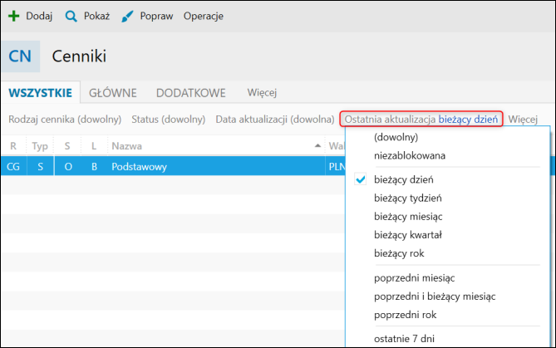
Task: Choose bieżący tydzień from the list
Action: 407,198
